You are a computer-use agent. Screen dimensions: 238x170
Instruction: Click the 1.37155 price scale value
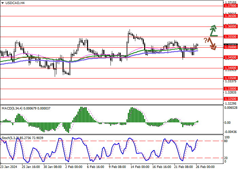tap(231, 3)
